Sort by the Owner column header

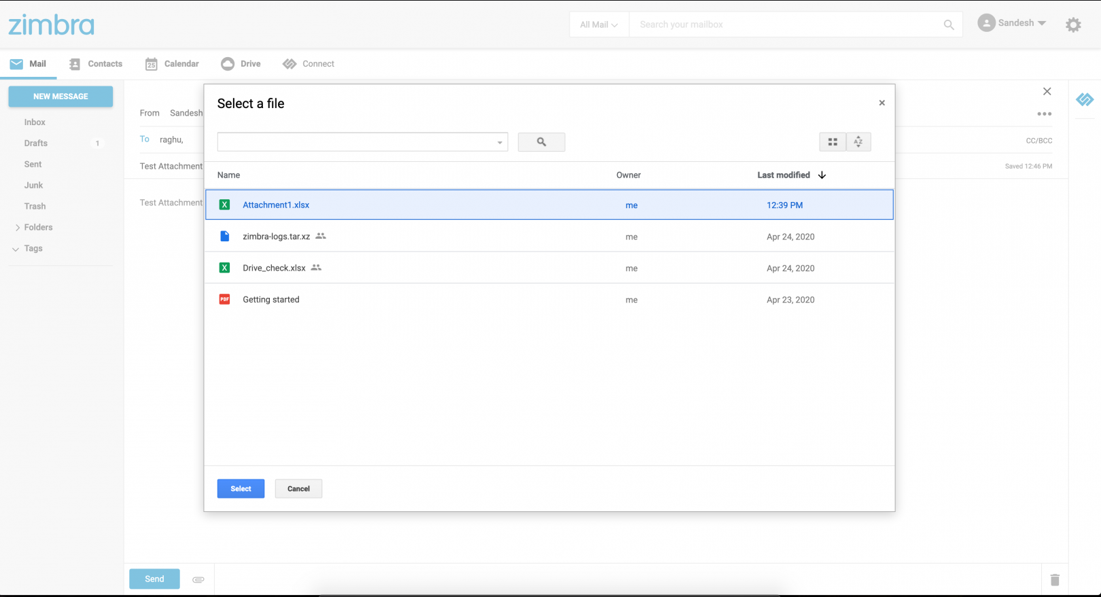pyautogui.click(x=629, y=175)
